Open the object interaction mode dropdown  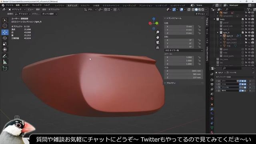point(17,10)
